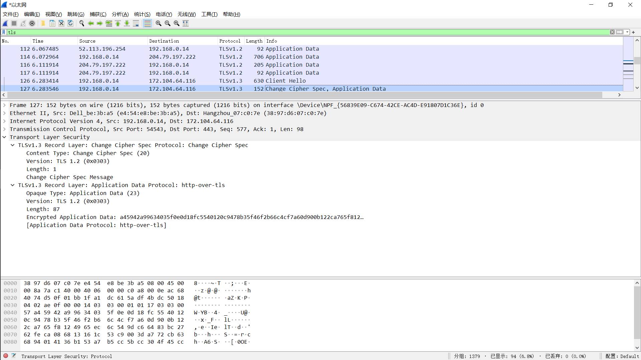Viewport: 641px width, 360px height.
Task: Click Close capture file icon
Action: tap(61, 23)
